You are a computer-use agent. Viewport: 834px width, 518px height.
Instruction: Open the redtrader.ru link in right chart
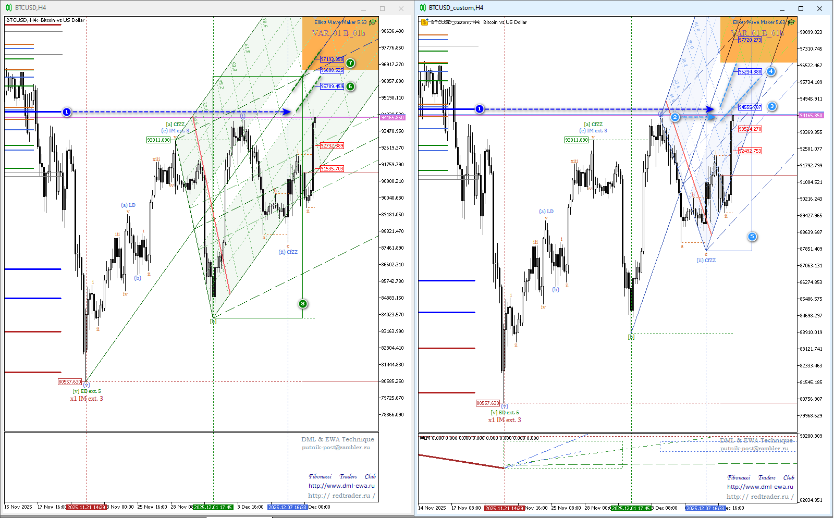pyautogui.click(x=760, y=497)
